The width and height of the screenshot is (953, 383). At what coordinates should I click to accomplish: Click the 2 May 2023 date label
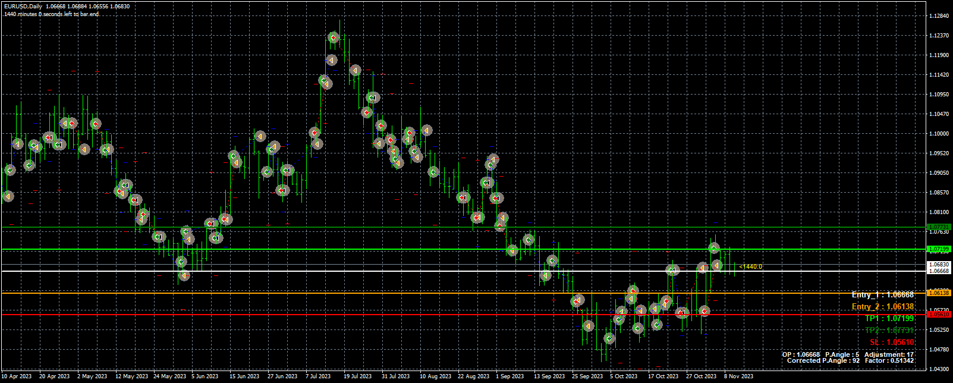coord(92,376)
